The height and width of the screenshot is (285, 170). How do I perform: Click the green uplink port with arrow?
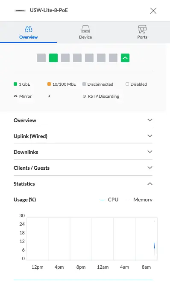tap(125, 58)
